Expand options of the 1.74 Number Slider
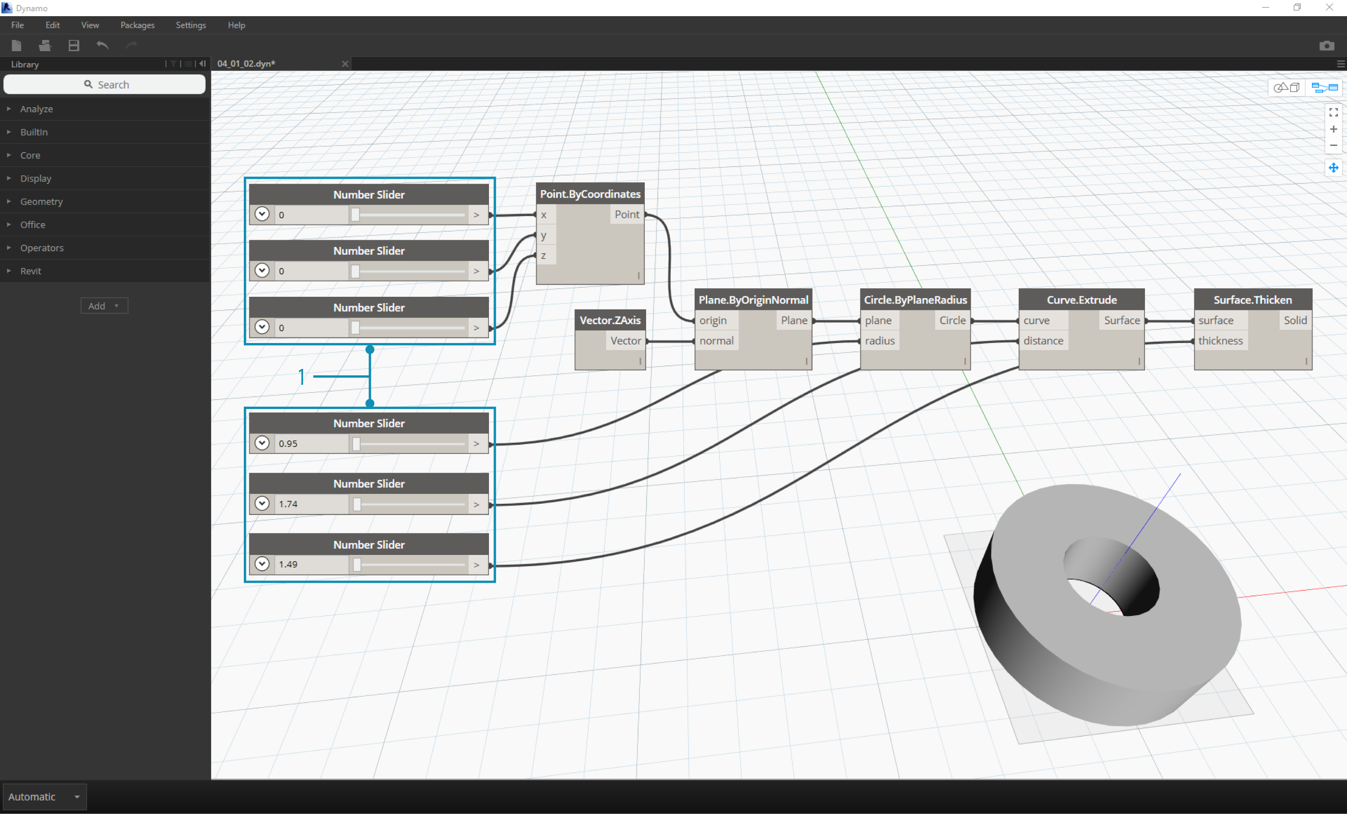The width and height of the screenshot is (1347, 814). 262,503
